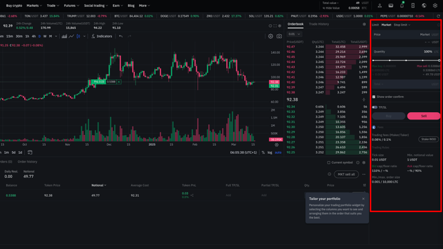
Task: Expand the Trade menu
Action: pyautogui.click(x=53, y=5)
